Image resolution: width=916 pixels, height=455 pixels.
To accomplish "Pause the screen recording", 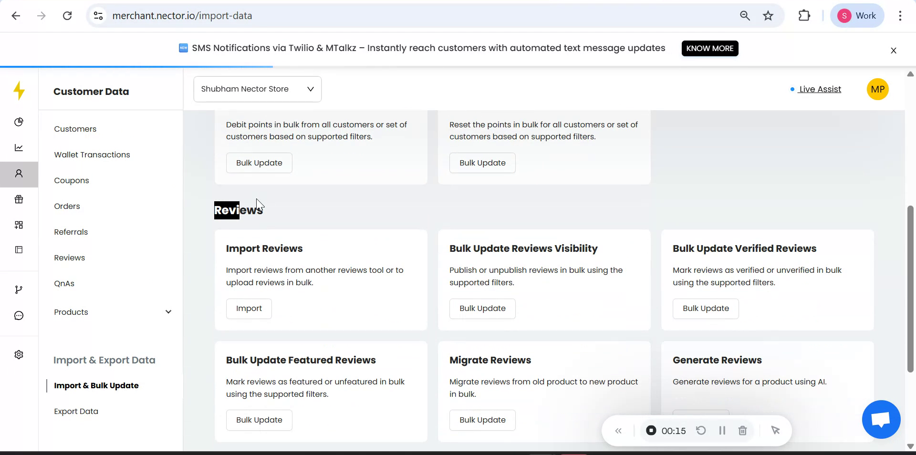I will point(722,431).
